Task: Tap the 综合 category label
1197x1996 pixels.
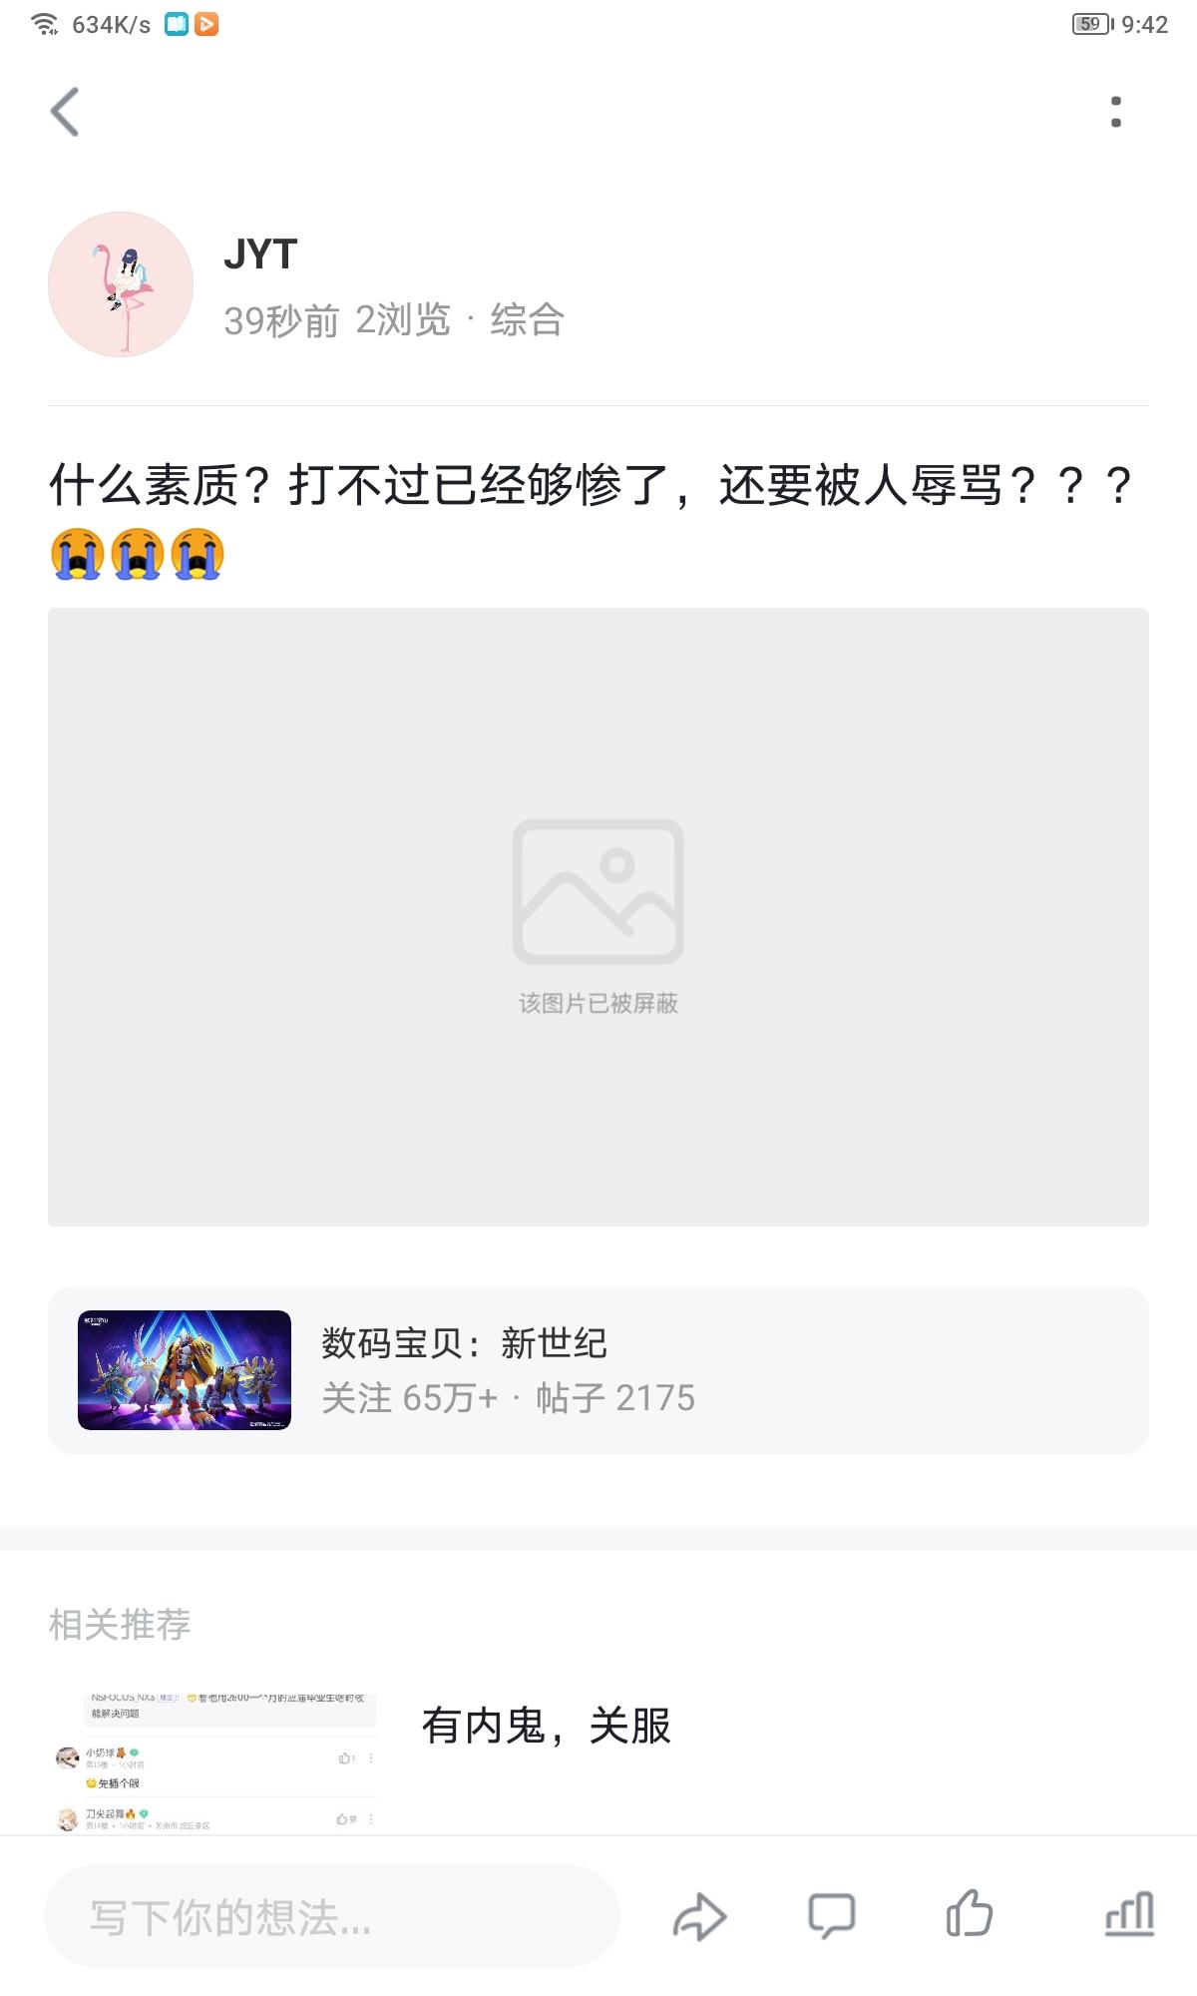Action: tap(527, 320)
